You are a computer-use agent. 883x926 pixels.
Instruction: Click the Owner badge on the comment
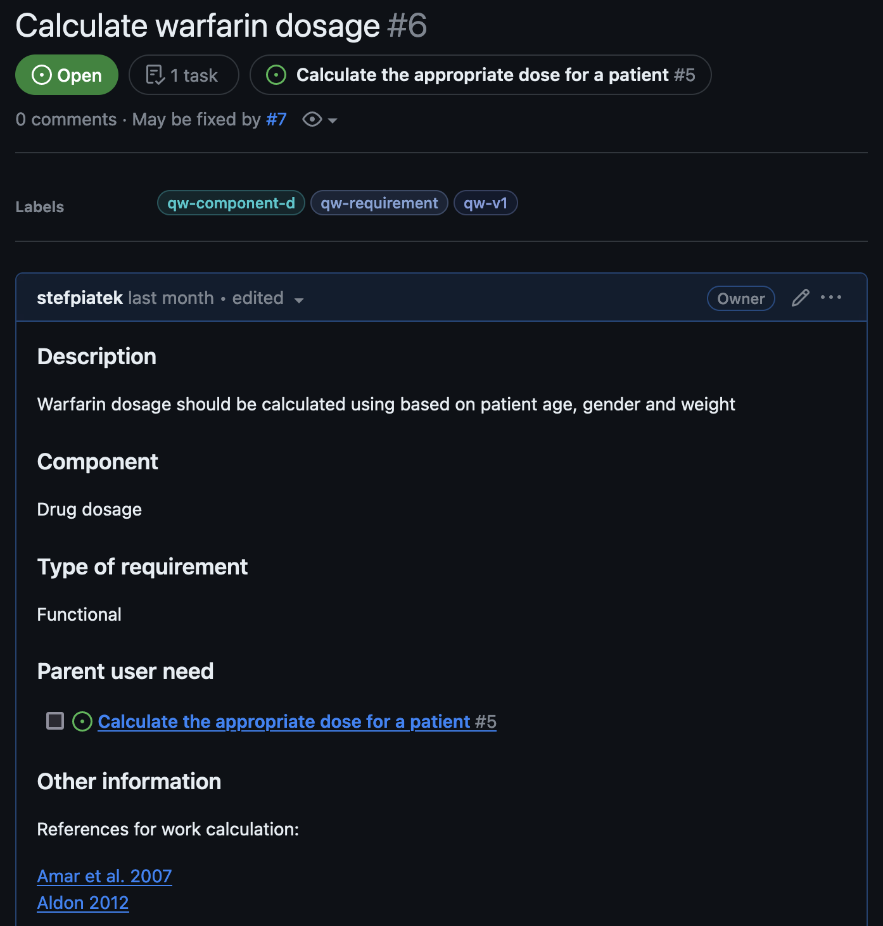[x=741, y=298]
